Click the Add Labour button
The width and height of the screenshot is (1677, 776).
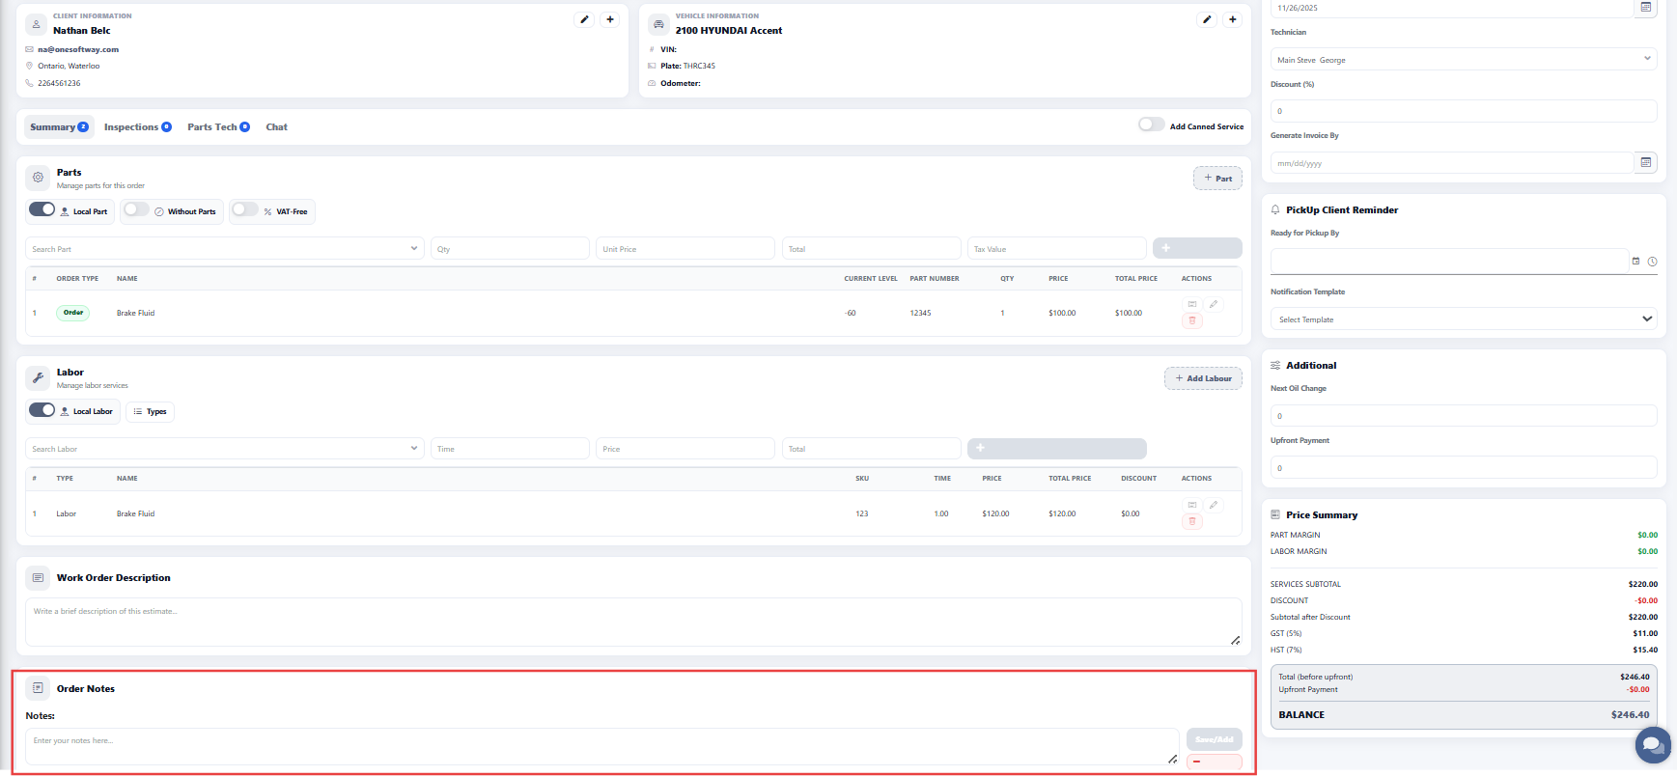(1203, 378)
